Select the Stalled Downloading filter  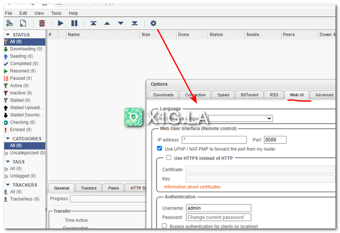coord(24,115)
